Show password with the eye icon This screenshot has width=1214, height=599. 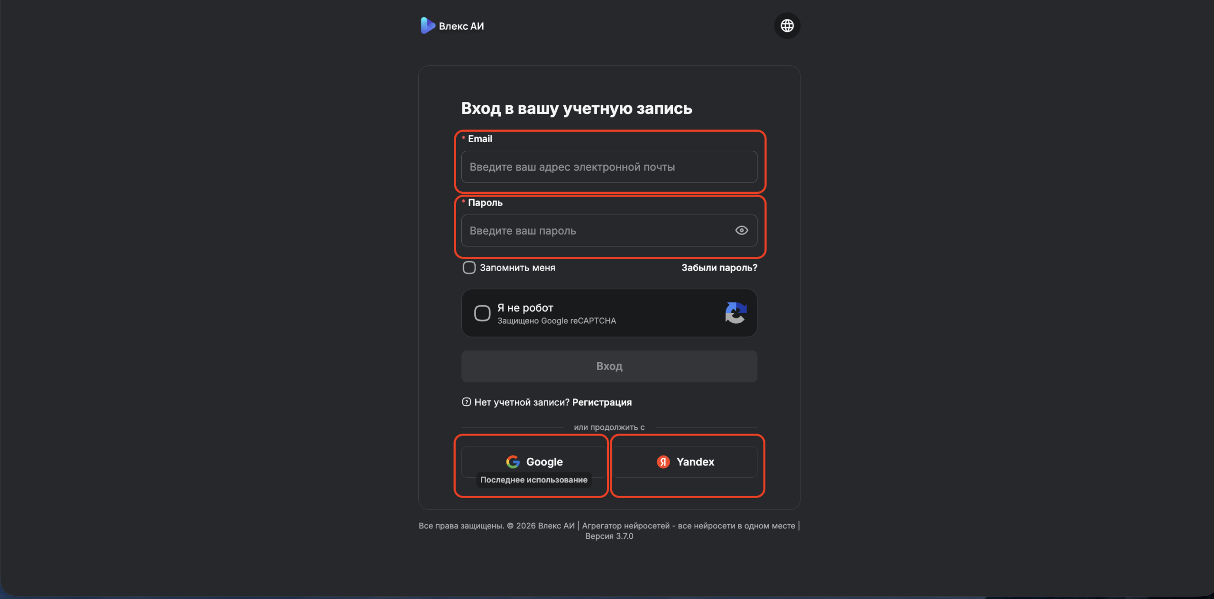(741, 230)
